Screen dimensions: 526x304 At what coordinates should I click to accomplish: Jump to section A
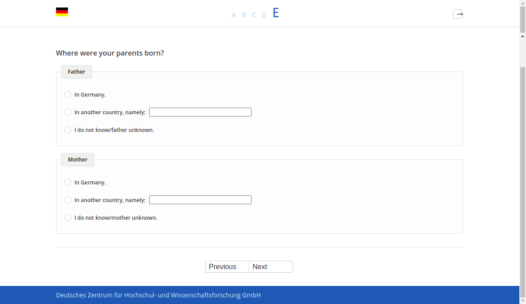coord(233,15)
